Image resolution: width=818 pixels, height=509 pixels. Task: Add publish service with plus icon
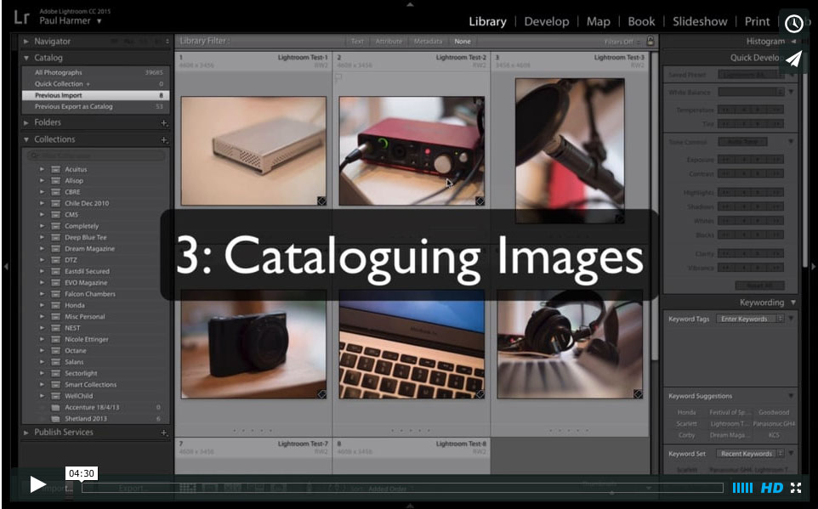164,433
